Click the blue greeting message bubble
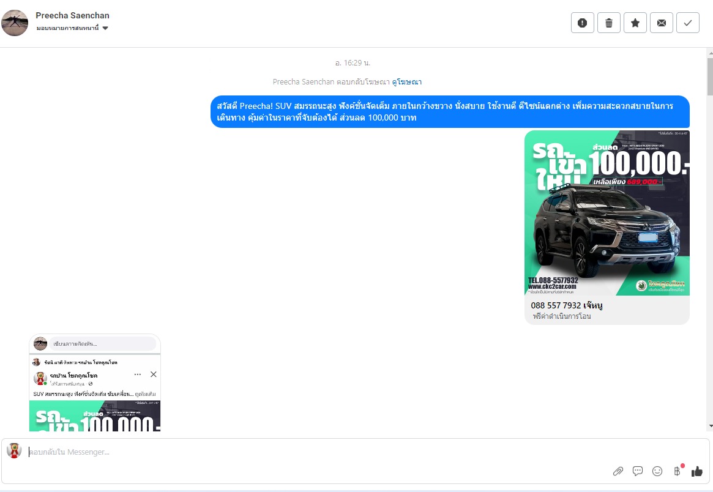The image size is (713, 492). (x=450, y=112)
